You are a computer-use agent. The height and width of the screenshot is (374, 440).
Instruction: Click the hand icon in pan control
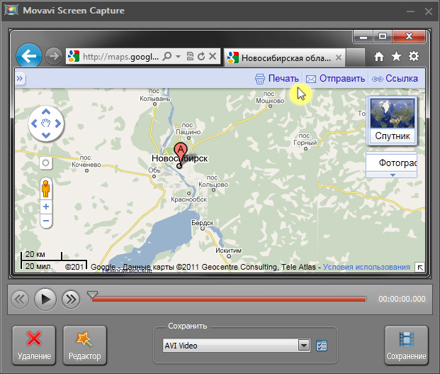tap(46, 123)
